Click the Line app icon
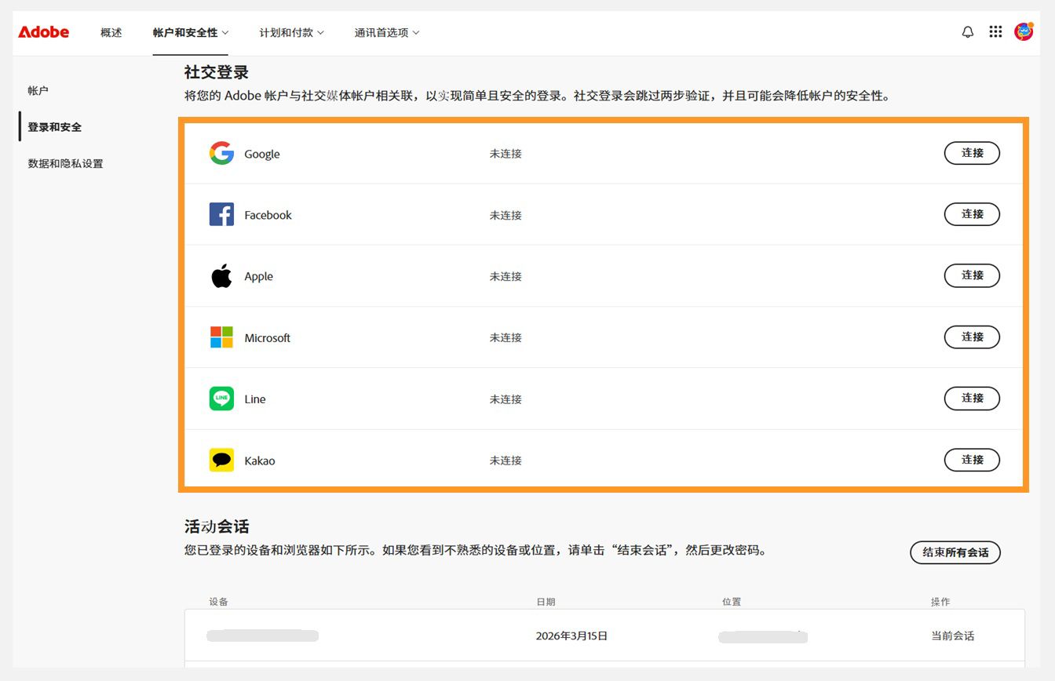This screenshot has width=1055, height=681. tap(221, 399)
